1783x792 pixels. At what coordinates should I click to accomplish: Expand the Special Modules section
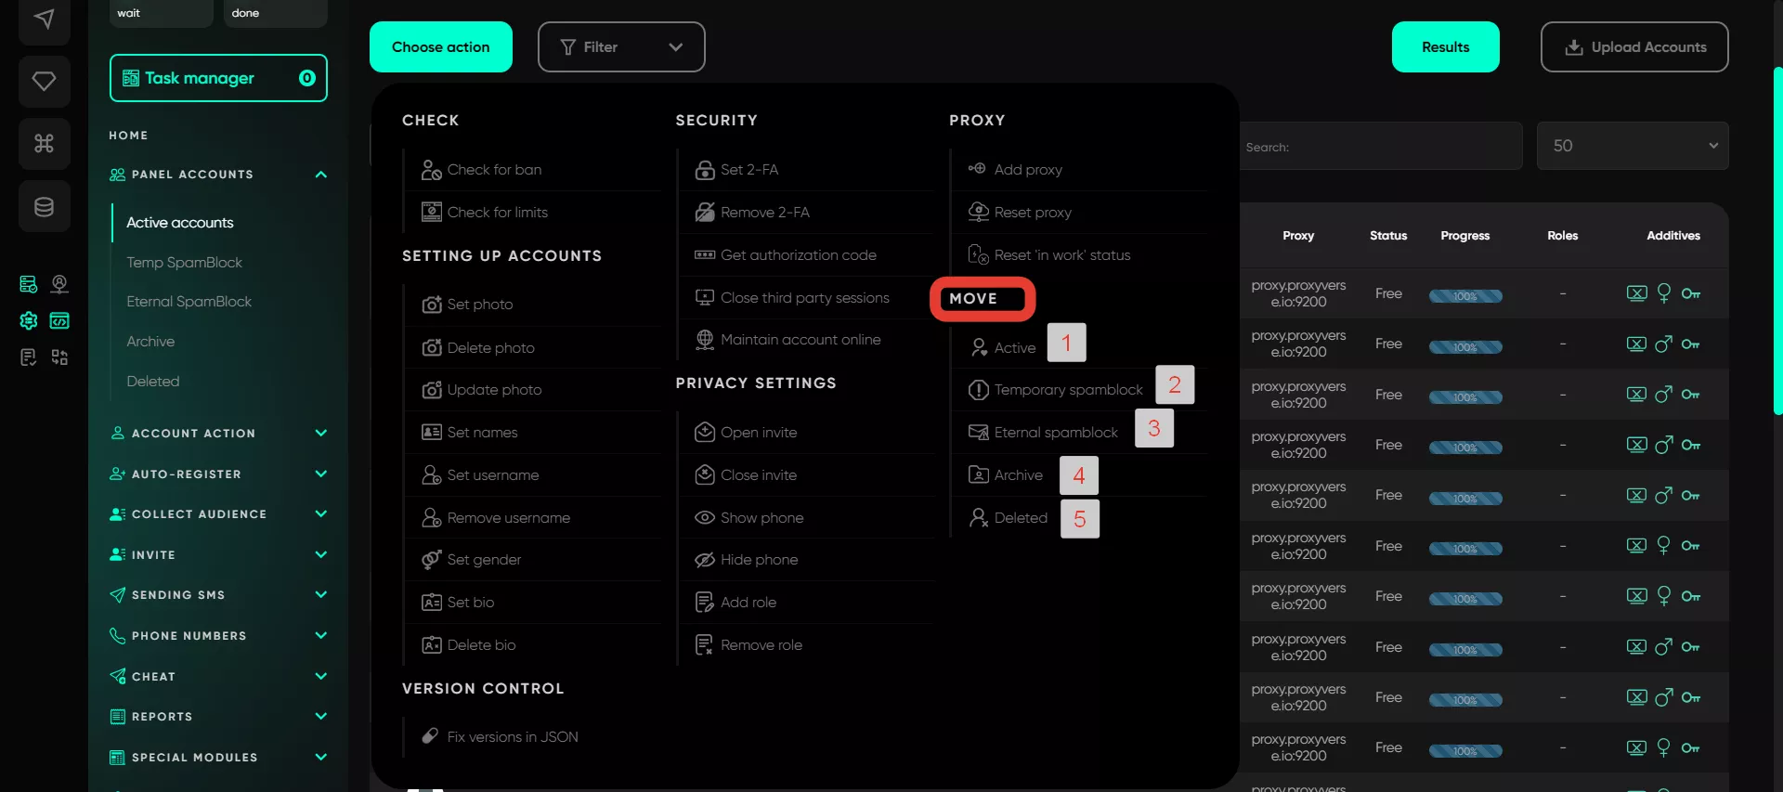pos(320,757)
